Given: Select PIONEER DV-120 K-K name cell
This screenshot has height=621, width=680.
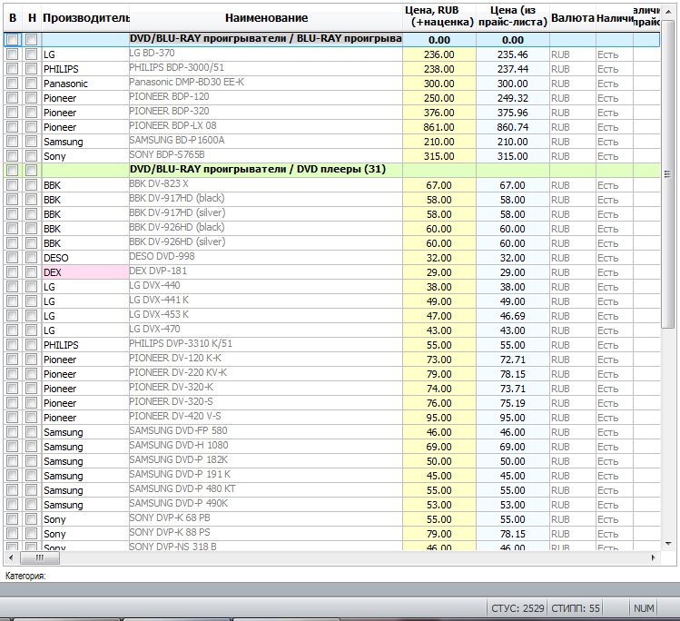Looking at the screenshot, I should (266, 360).
